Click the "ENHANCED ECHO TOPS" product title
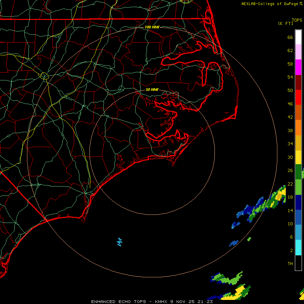This screenshot has width=304, height=304. pos(118,302)
